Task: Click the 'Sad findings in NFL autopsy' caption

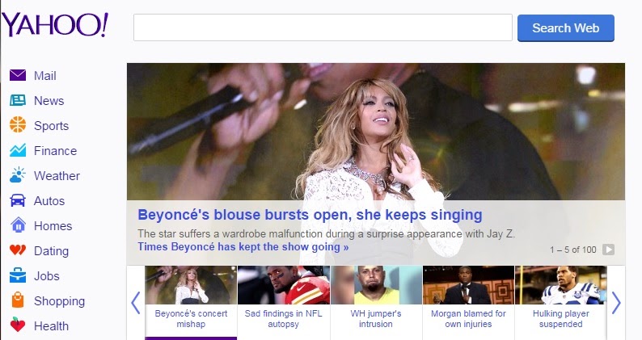Action: click(x=283, y=319)
